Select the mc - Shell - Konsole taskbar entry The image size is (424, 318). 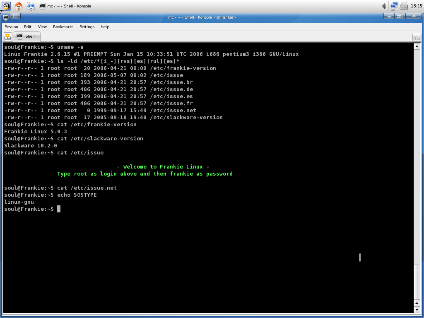[x=65, y=6]
